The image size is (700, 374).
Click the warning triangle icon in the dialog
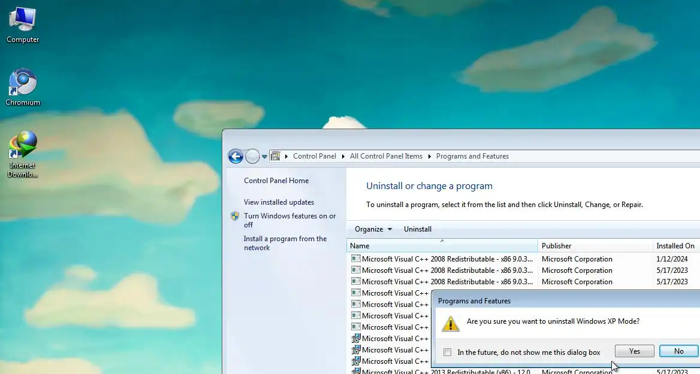pos(451,324)
